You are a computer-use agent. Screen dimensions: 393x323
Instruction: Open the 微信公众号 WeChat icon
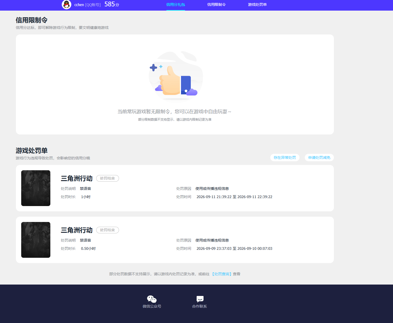pos(152,299)
